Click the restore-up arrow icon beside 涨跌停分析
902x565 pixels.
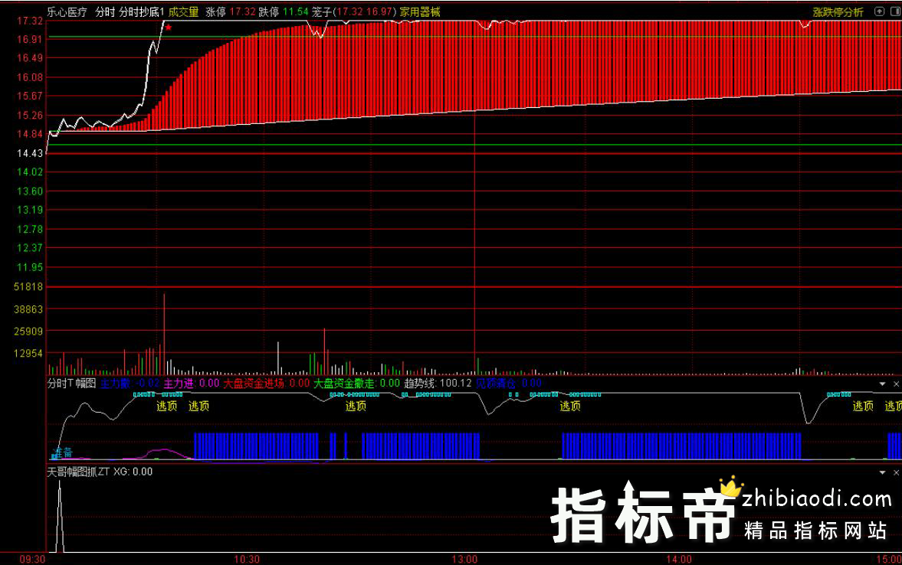pyautogui.click(x=879, y=11)
